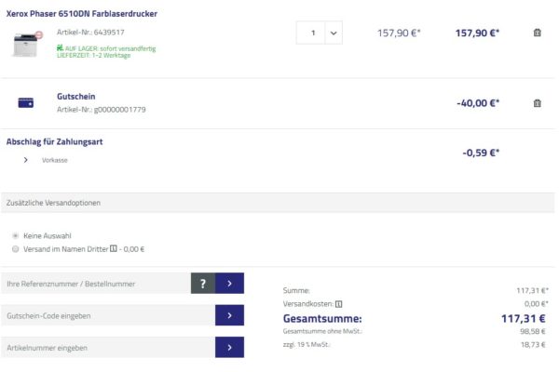Apply the Gutschein-Code with arrow button

[x=229, y=315]
